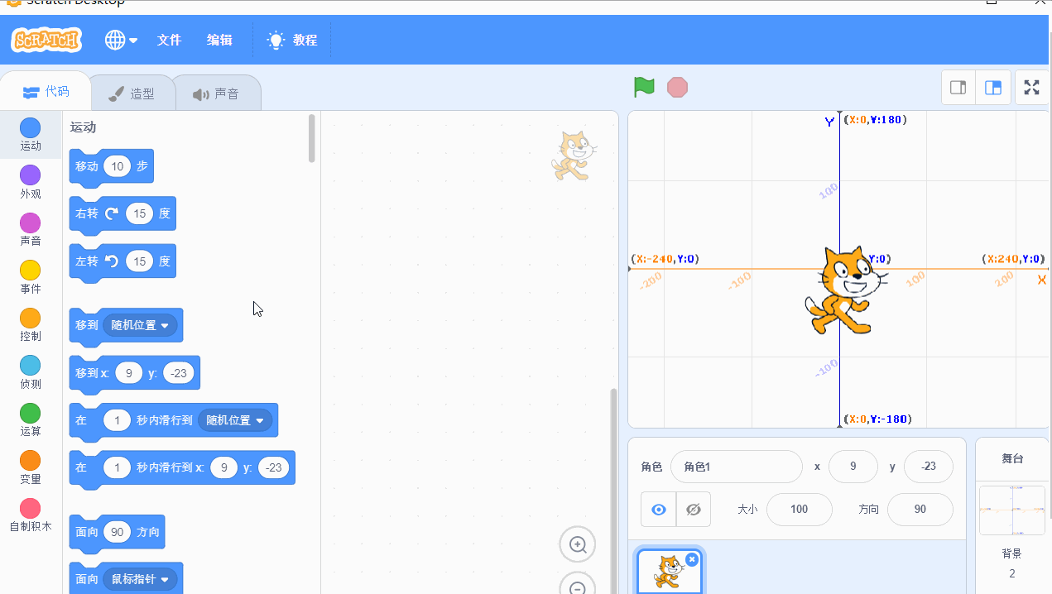Edit the 方向 direction field

920,510
